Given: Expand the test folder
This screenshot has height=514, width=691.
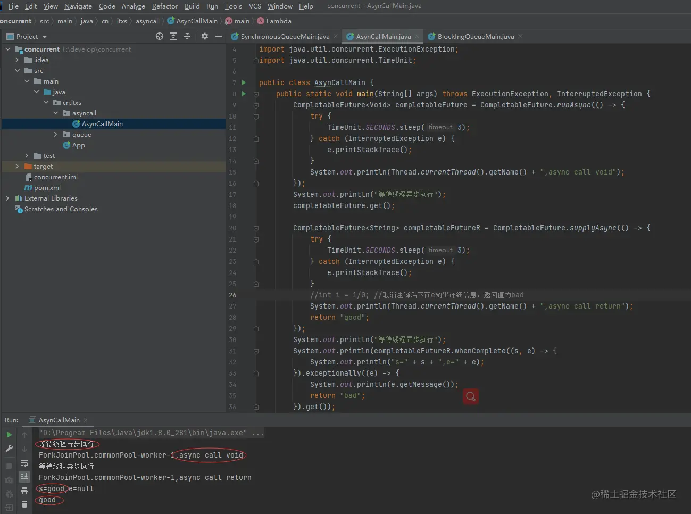Looking at the screenshot, I should point(27,155).
